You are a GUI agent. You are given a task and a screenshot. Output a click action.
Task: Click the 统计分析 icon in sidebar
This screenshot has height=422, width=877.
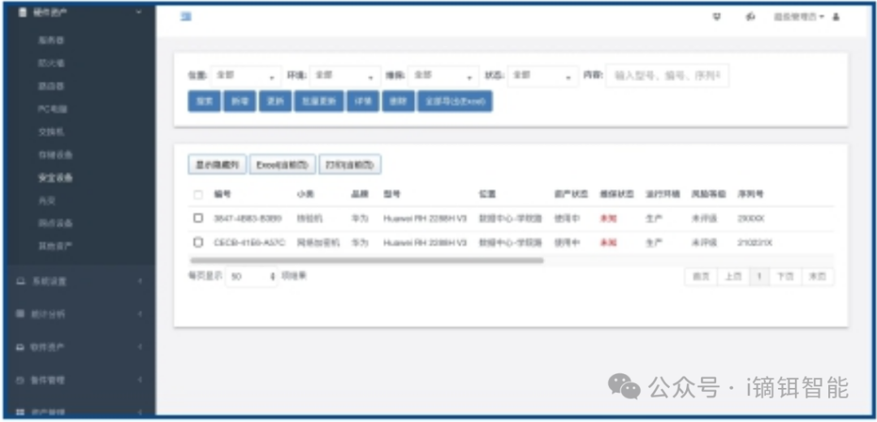21,314
